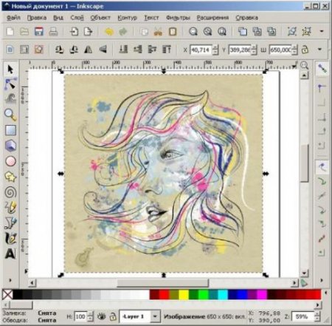This screenshot has height=326, width=332.
Task: Increase the Y coordinate spinner
Action: click(255, 47)
